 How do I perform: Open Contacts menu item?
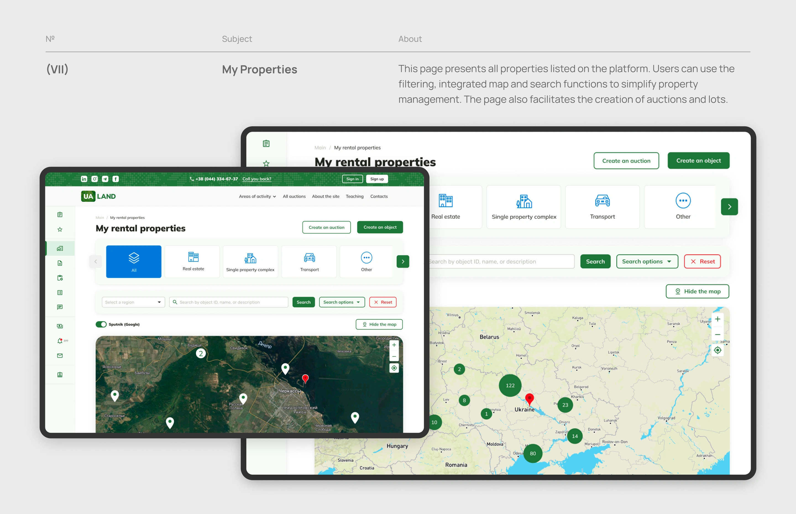coord(379,196)
